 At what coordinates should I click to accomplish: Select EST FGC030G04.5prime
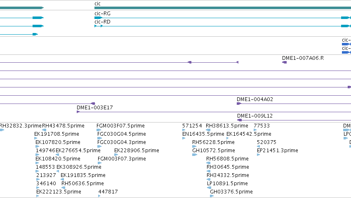click(x=122, y=134)
